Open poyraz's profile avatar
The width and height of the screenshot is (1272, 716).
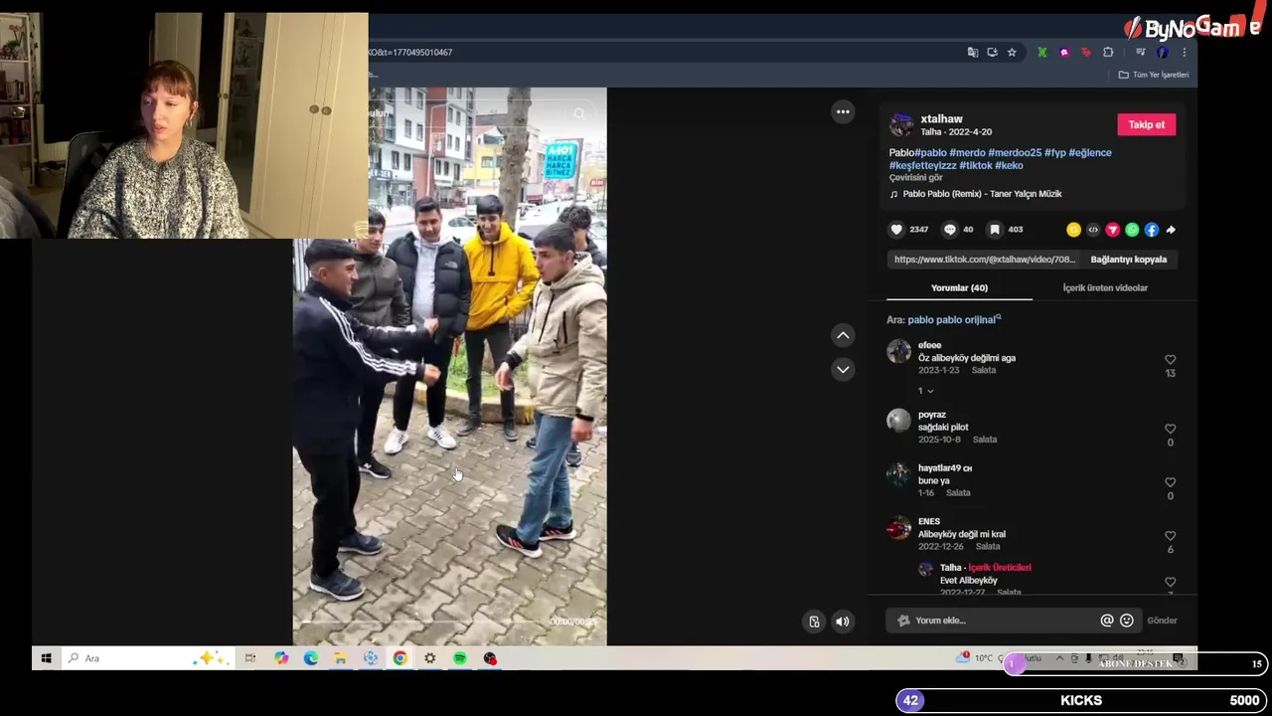(898, 421)
